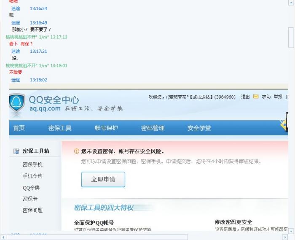Click the 密保工具的四大特权 heading

point(104,208)
